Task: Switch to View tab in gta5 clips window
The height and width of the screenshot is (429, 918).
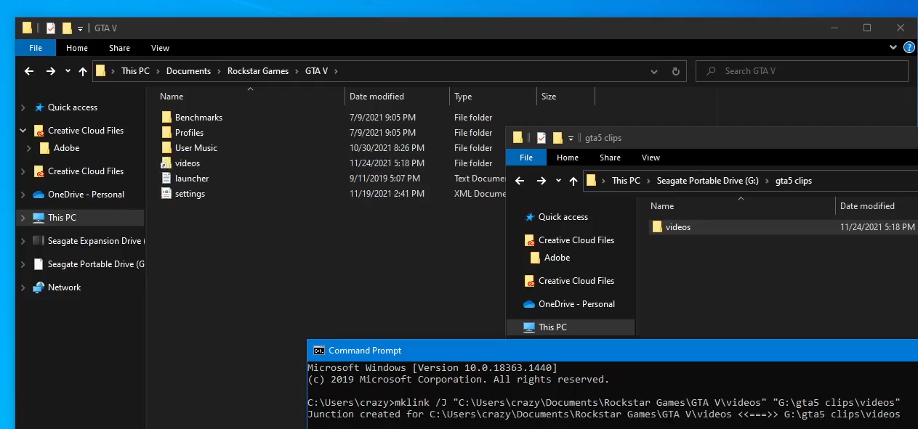Action: 651,158
